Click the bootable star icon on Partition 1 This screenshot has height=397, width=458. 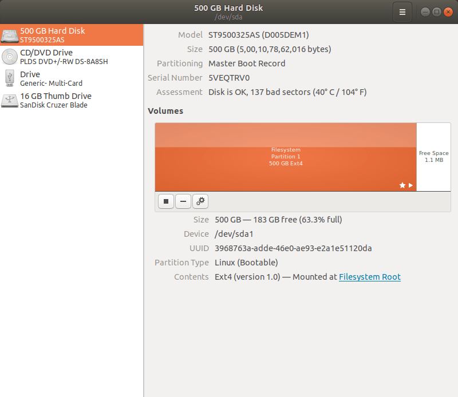(x=402, y=185)
